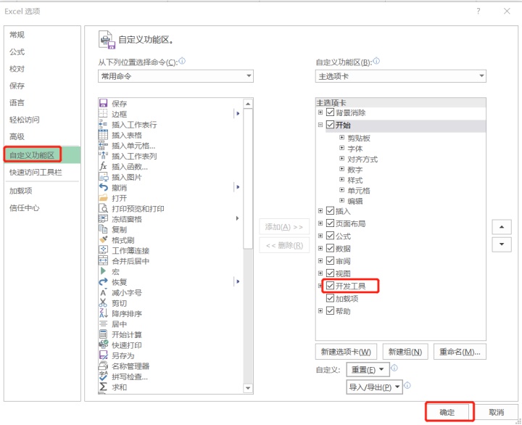522x425 pixels.
Task: Toggle the 审阅 checkbox
Action: (330, 260)
